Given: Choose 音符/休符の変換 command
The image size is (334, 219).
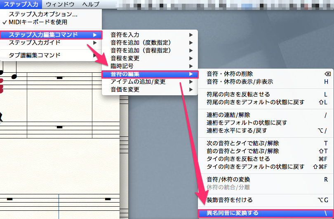Looking at the screenshot, I should 266,180.
